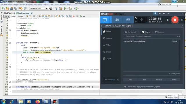
Task: Click the Bandicut button
Action: click(x=111, y=80)
